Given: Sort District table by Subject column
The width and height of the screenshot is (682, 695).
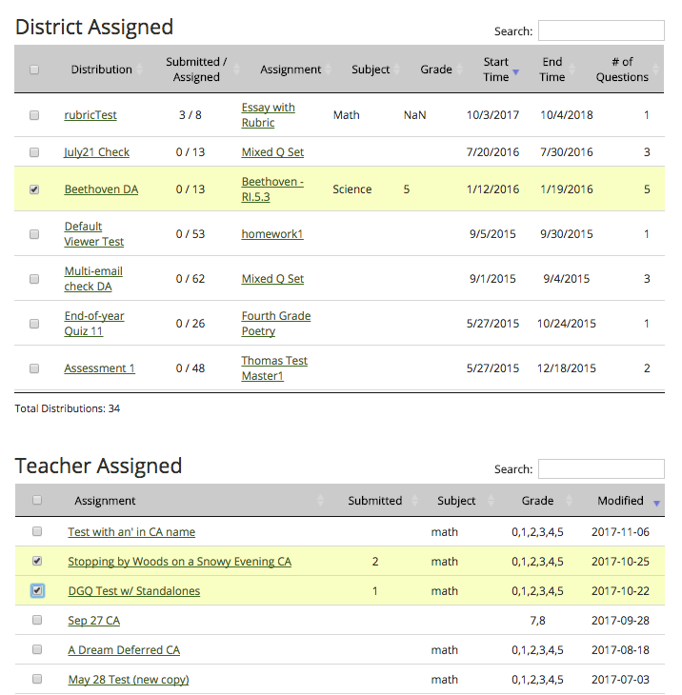Looking at the screenshot, I should click(x=371, y=69).
